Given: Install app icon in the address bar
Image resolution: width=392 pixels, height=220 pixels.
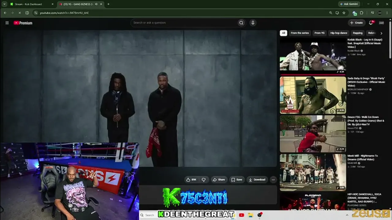Looking at the screenshot, I should pyautogui.click(x=337, y=13).
